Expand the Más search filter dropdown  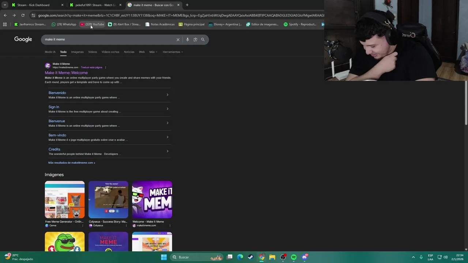click(x=153, y=52)
